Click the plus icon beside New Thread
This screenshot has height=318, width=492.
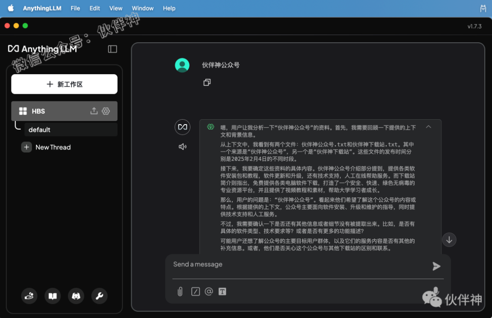[x=26, y=147]
